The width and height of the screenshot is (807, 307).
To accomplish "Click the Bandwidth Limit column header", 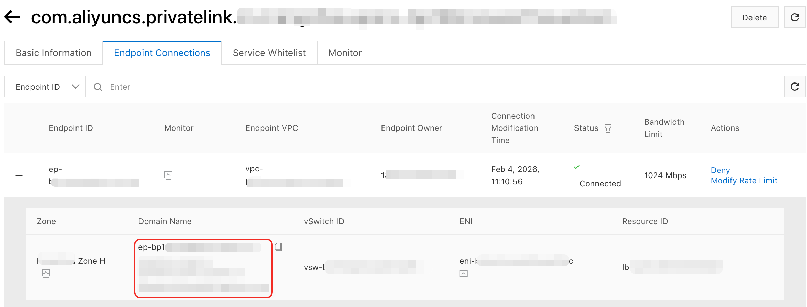I will [x=664, y=128].
